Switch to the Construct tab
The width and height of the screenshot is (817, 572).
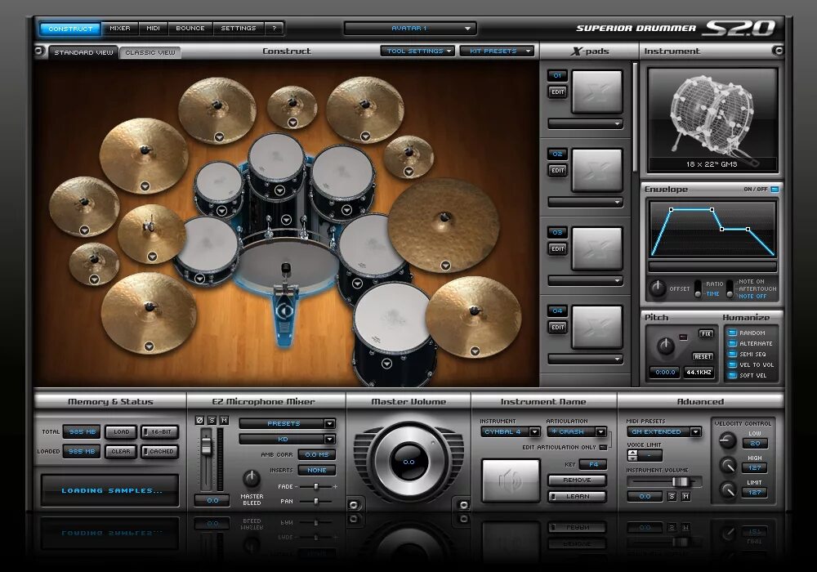tap(70, 29)
